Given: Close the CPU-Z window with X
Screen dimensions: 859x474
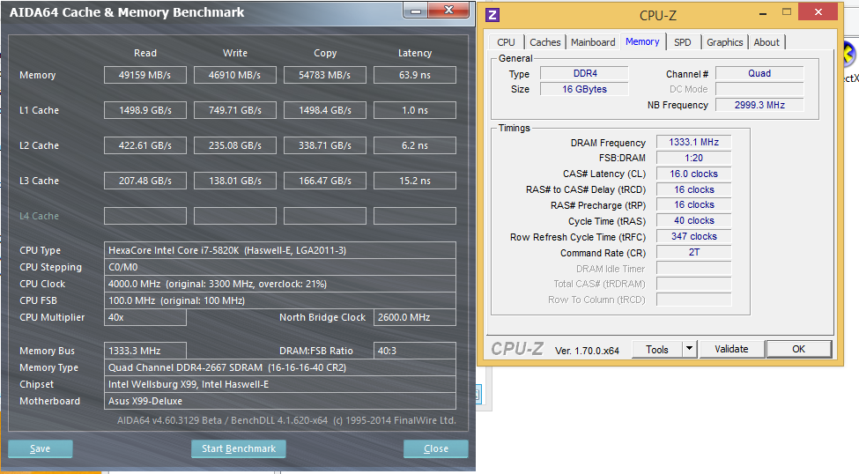Looking at the screenshot, I should click(x=818, y=12).
